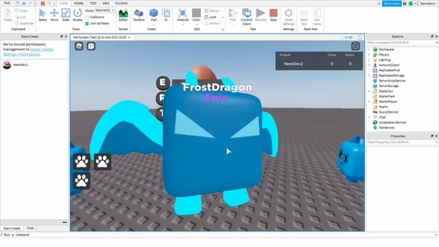Screen dimensions: 439x247
Task: Open the FILE menu
Action: (x=7, y=3)
